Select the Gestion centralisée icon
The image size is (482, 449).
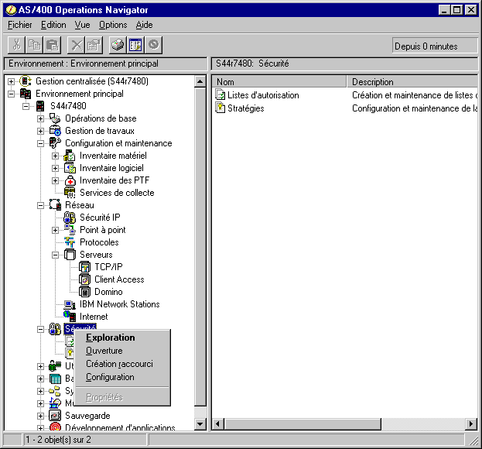pyautogui.click(x=26, y=81)
